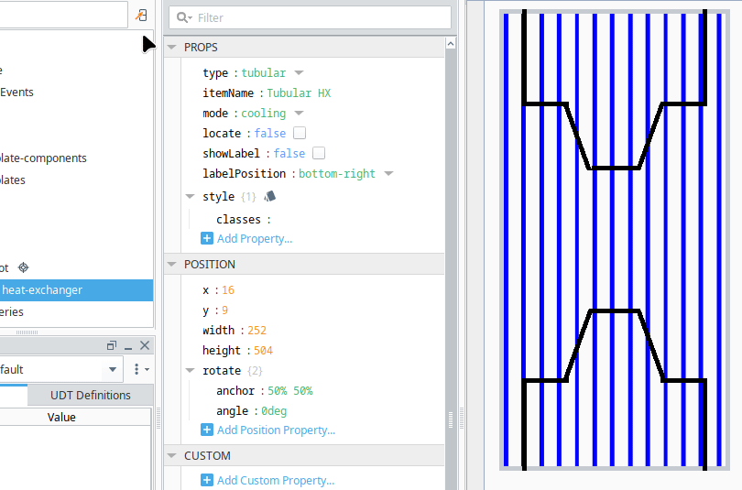Open the type dropdown showing tubular
The image size is (742, 490).
(299, 73)
